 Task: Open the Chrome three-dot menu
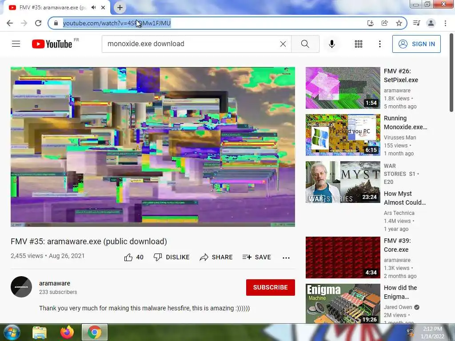pos(445,23)
